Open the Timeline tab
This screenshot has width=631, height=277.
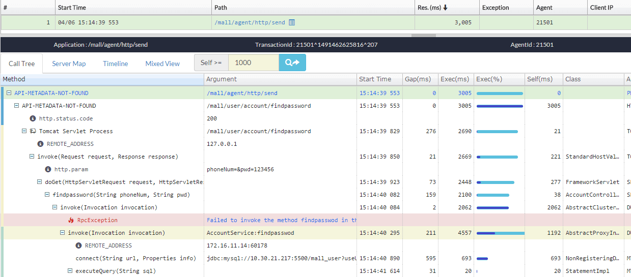115,64
